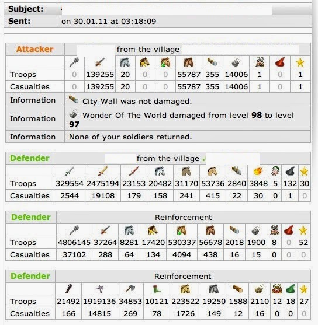Click the catapult icon beside Wonder Of The World message
Viewport: 318px width, 325px height.
click(x=73, y=114)
